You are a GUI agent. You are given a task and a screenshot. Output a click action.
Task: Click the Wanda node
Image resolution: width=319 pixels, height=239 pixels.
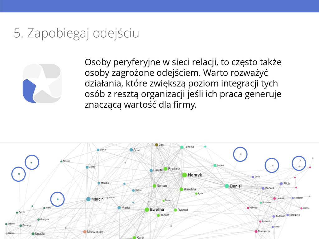pos(7,233)
